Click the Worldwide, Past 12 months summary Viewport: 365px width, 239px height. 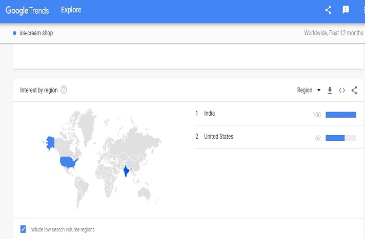pyautogui.click(x=333, y=33)
